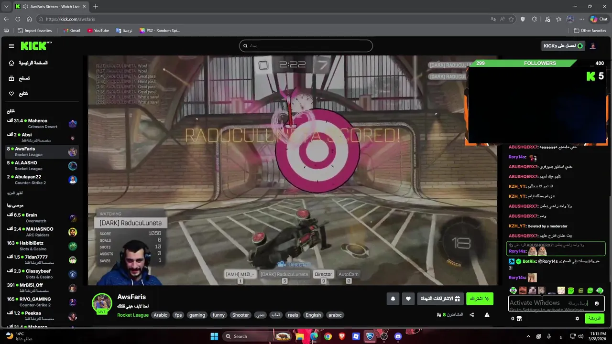612x344 pixels.
Task: Show hidden system tray icons
Action: (528, 336)
